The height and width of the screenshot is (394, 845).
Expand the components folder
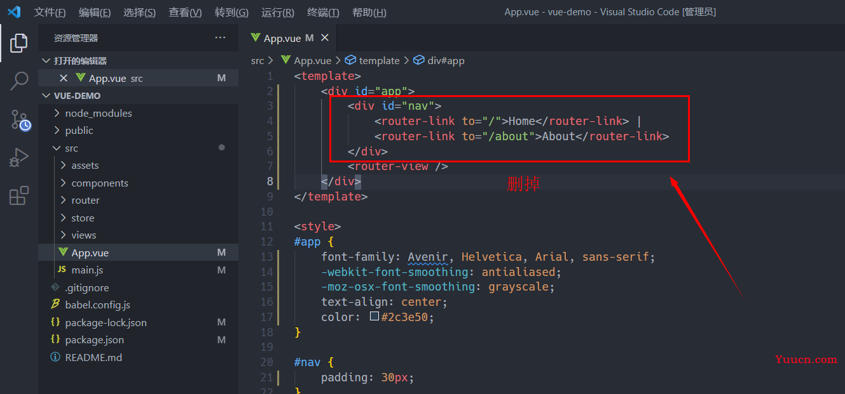coord(138,183)
